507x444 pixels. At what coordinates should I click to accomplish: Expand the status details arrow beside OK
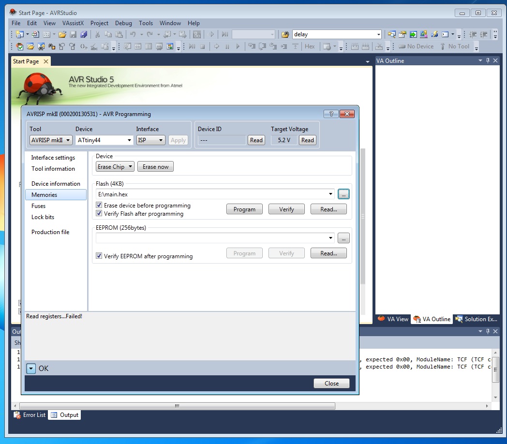click(31, 369)
